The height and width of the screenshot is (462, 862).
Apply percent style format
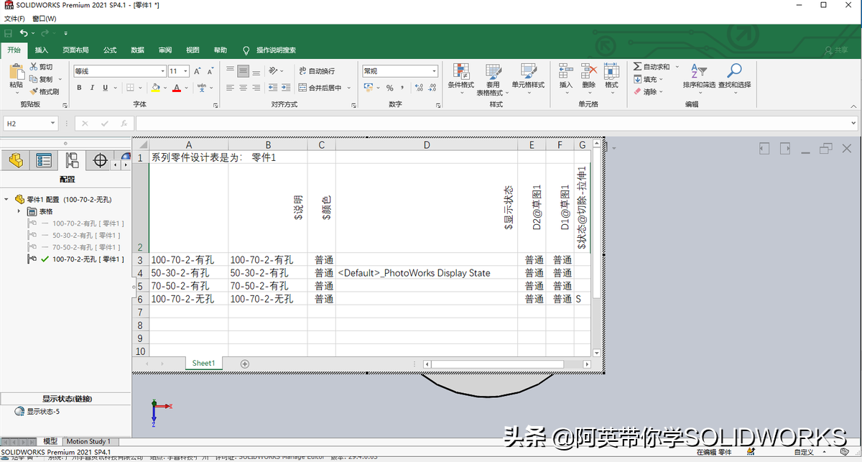point(390,88)
